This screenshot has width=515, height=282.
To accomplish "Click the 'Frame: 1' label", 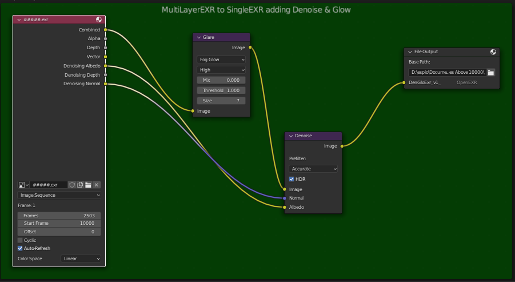I will 26,205.
